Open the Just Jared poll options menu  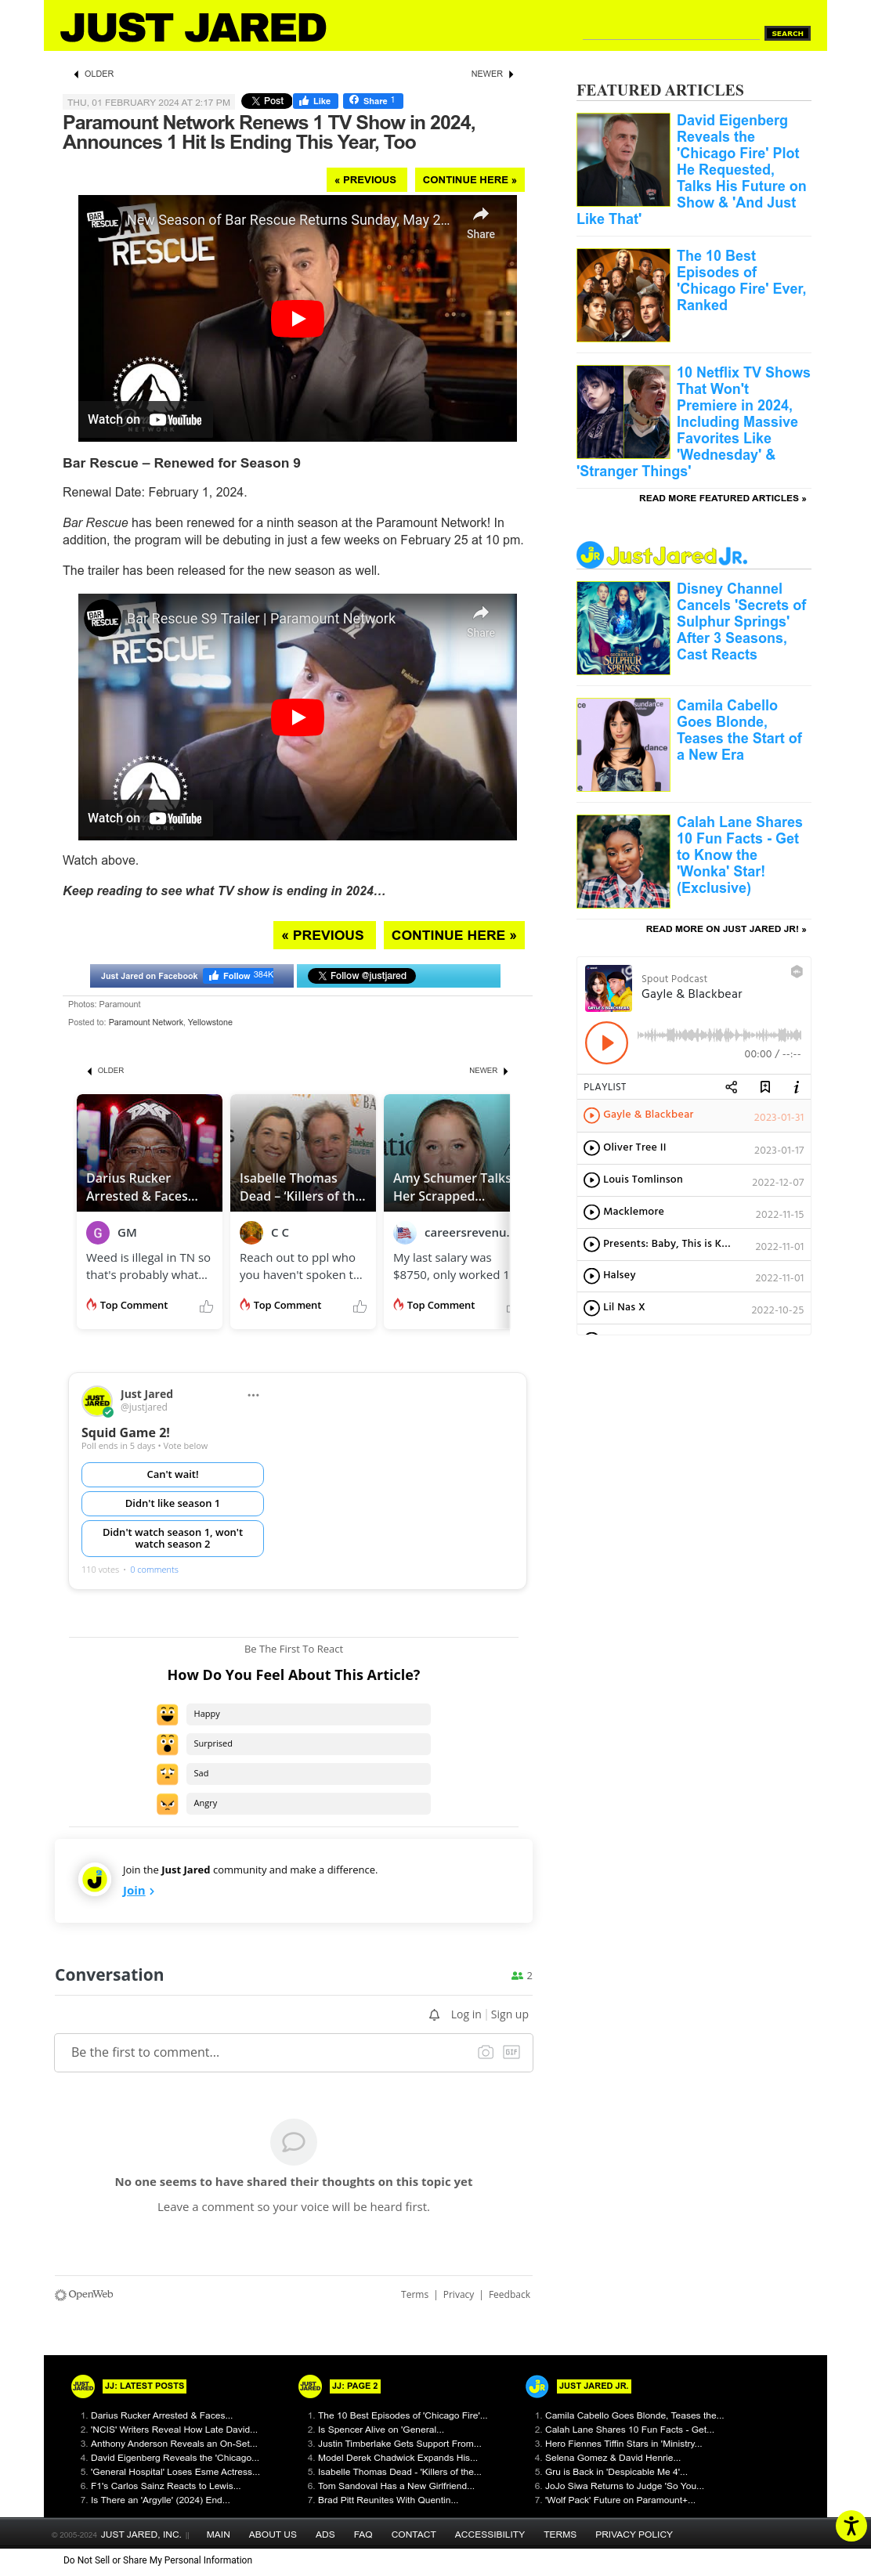[x=253, y=1395]
